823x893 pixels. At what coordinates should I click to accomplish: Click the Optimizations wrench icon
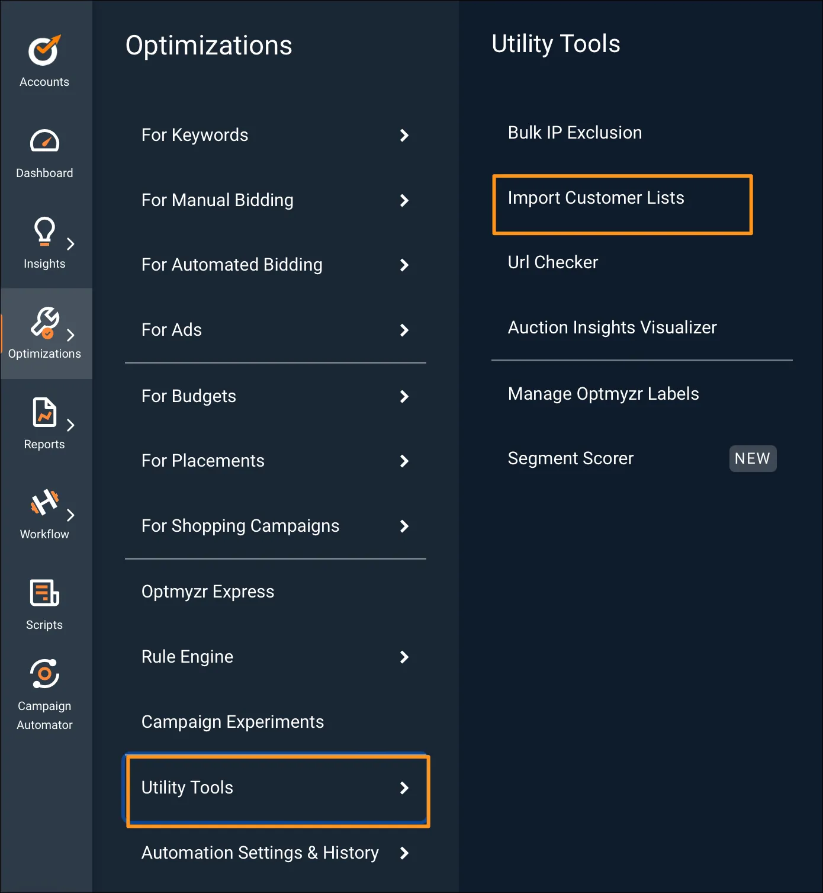point(44,322)
